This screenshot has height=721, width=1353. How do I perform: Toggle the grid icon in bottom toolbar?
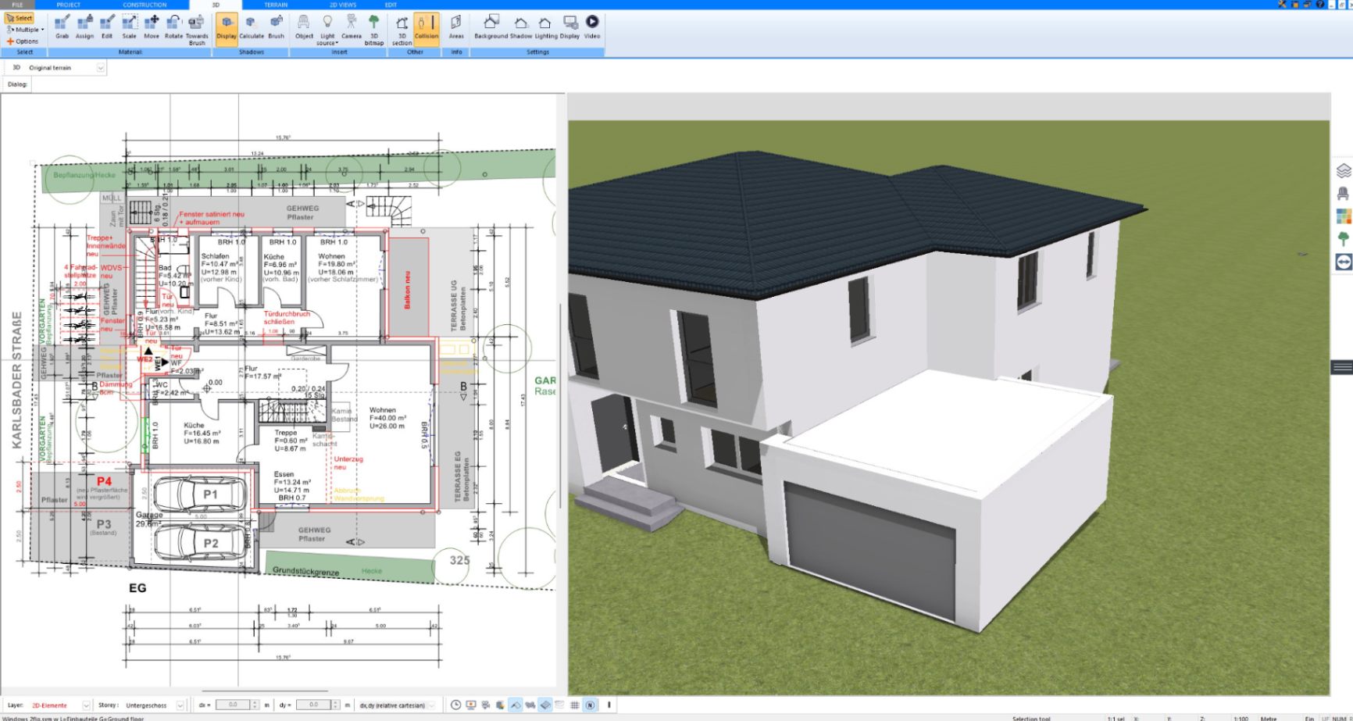pos(575,705)
